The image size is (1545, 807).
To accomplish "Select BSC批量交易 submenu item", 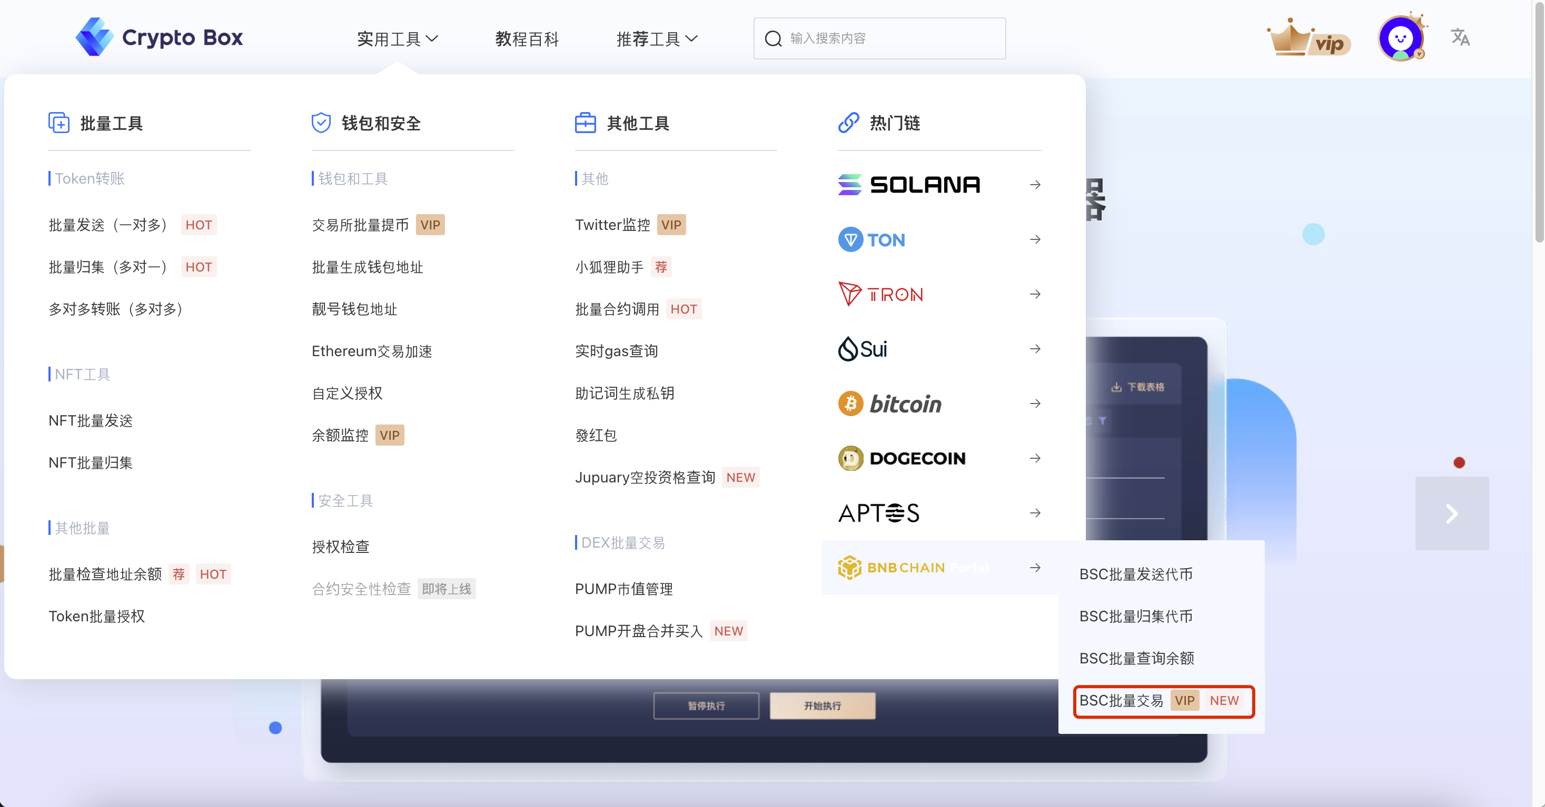I will pyautogui.click(x=1121, y=700).
